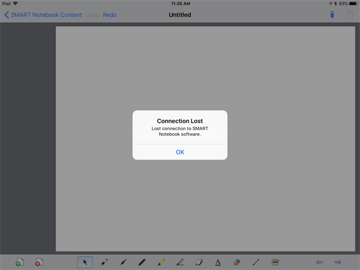Select the straight Line tool

256,262
